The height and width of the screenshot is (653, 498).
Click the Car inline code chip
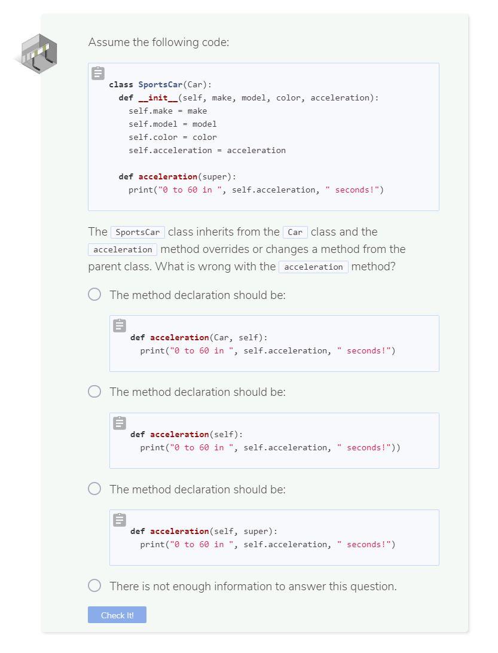(295, 232)
